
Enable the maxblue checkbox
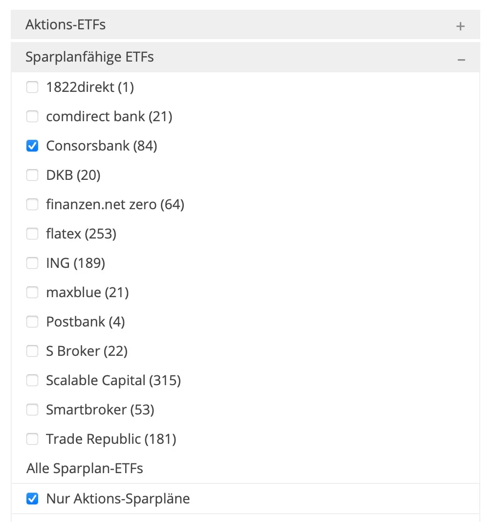[x=32, y=292]
